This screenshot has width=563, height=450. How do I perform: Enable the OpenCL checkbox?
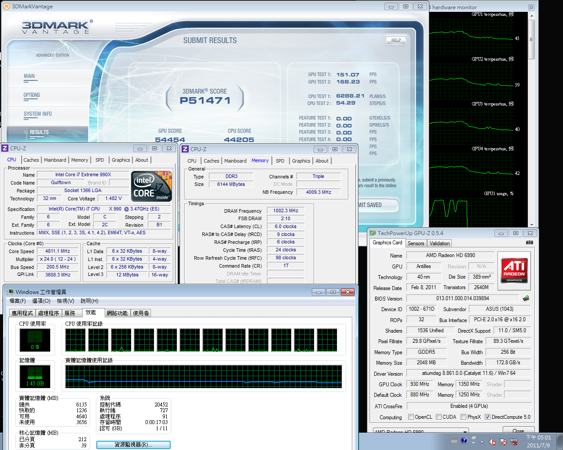[411, 417]
